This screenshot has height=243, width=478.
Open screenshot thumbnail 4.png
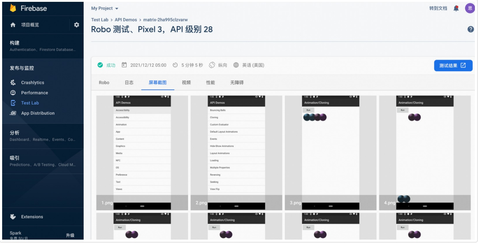(425, 153)
